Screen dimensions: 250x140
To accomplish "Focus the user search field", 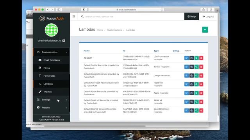I will pyautogui.click(x=131, y=16).
